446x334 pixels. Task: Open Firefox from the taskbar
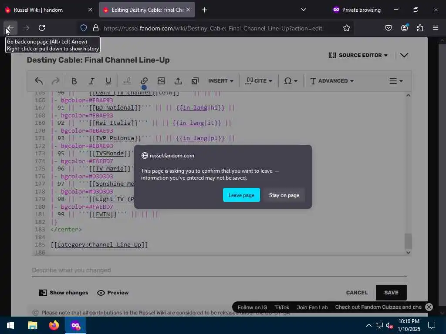(54, 325)
